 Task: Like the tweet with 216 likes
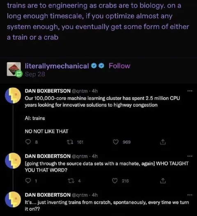(115, 181)
